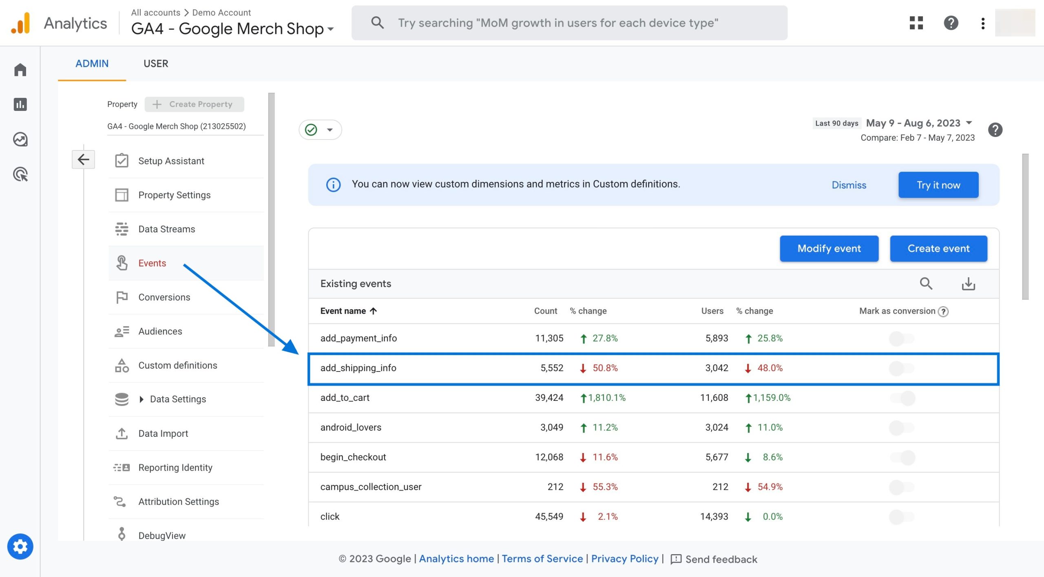Click the Analytics logo icon

(x=20, y=23)
